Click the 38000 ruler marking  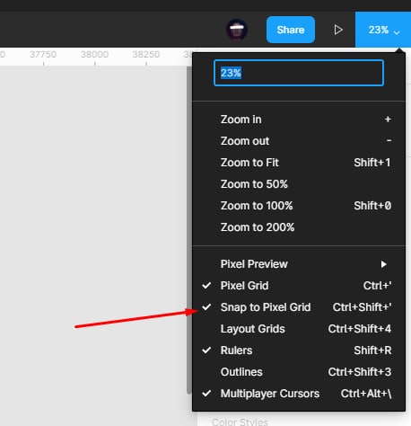click(94, 55)
